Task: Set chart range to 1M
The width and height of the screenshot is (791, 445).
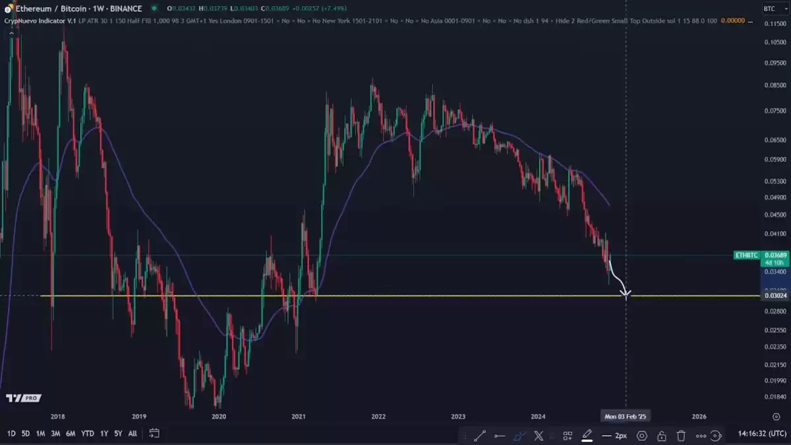Action: tap(40, 433)
